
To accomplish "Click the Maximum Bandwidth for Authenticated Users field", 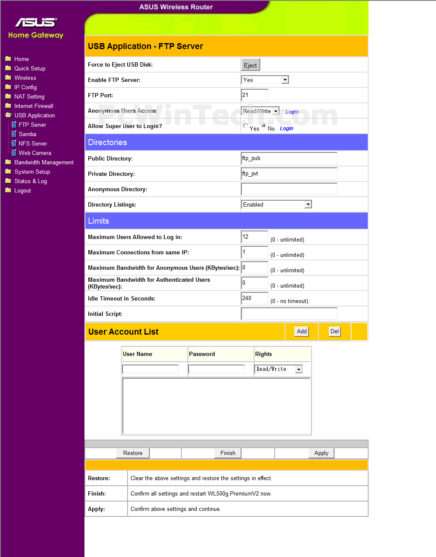I will coord(255,283).
